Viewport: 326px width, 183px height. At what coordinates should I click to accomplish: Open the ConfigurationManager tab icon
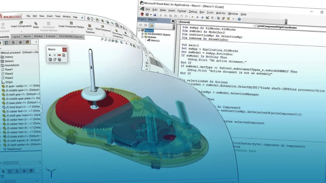coord(13,43)
